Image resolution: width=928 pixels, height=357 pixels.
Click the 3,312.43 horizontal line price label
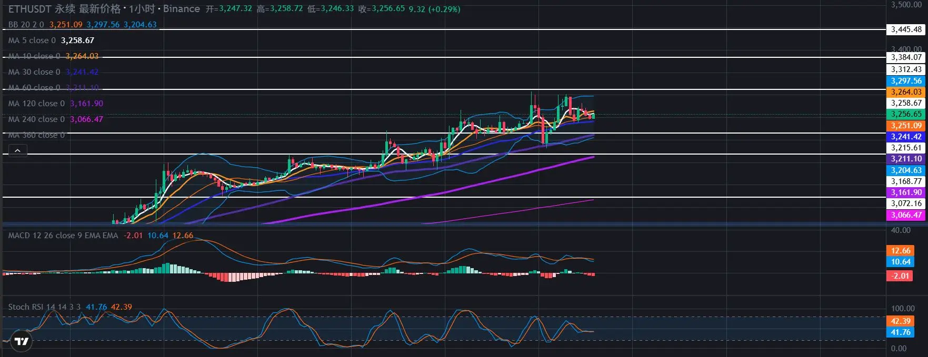coord(906,69)
